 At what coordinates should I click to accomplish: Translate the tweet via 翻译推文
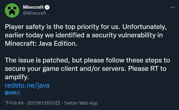click(13, 93)
